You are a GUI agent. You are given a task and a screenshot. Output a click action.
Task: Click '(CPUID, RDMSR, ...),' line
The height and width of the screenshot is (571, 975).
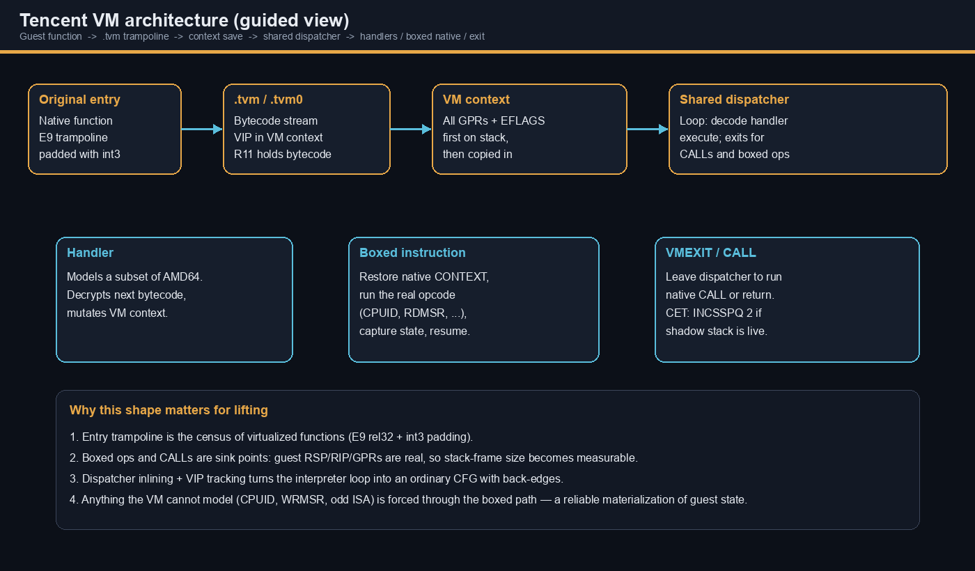click(x=413, y=313)
